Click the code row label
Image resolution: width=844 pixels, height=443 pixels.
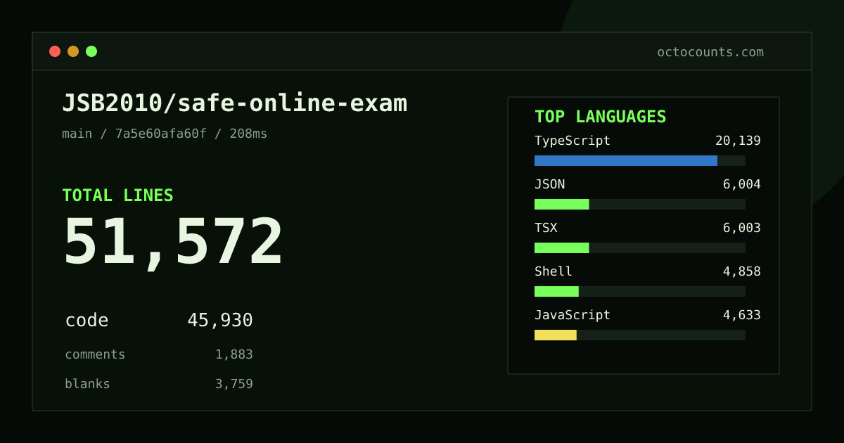tap(87, 321)
